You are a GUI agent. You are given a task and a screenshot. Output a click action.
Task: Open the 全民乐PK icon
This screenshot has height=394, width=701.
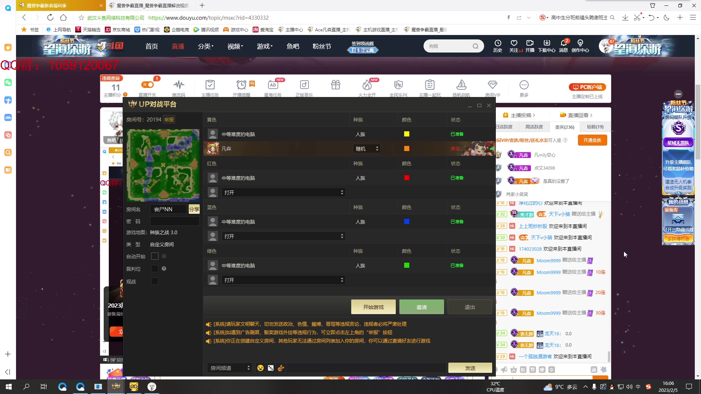pyautogui.click(x=398, y=85)
